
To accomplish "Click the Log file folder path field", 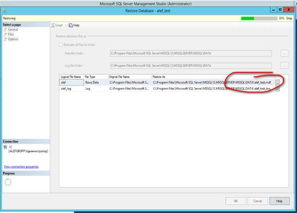I will [191, 66].
